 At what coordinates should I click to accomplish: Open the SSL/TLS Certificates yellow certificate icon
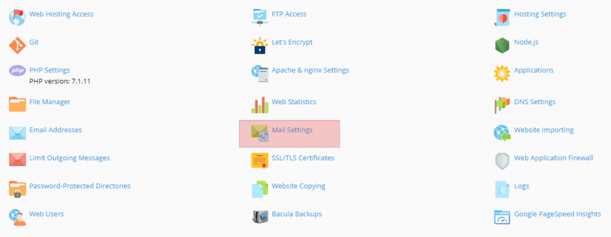tap(260, 161)
